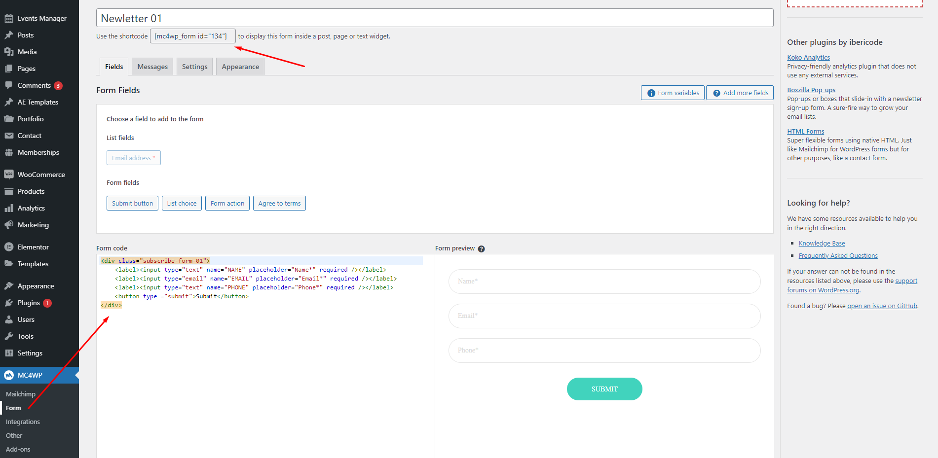
Task: Add the Agree to terms field
Action: coord(279,203)
